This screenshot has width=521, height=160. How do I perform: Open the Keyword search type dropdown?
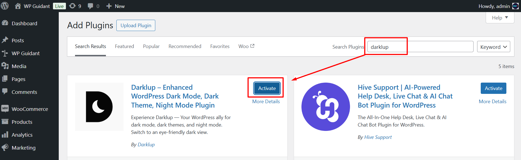[493, 47]
